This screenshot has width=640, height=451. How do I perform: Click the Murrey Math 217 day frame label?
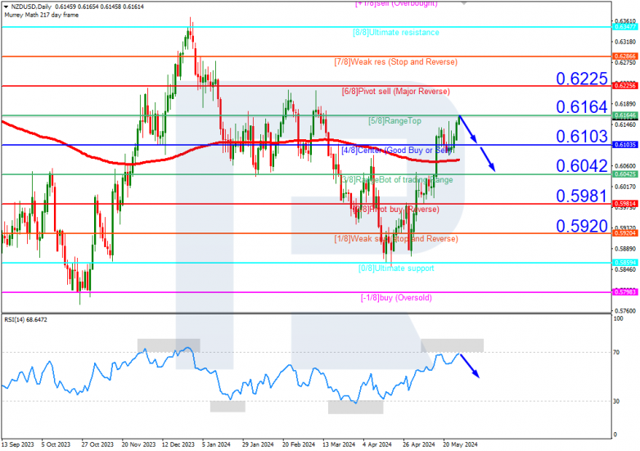pos(41,15)
